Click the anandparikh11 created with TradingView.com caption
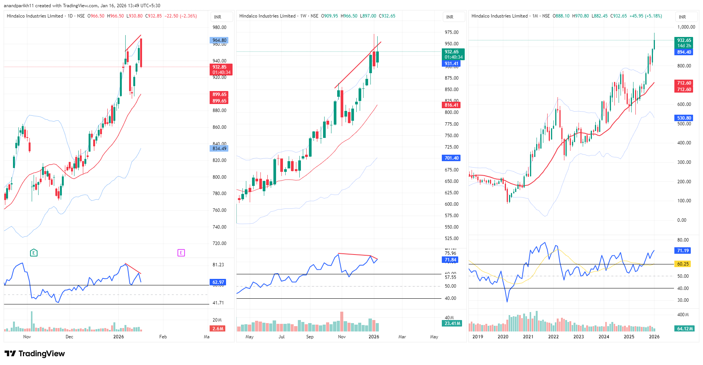This screenshot has height=365, width=703. (82, 6)
